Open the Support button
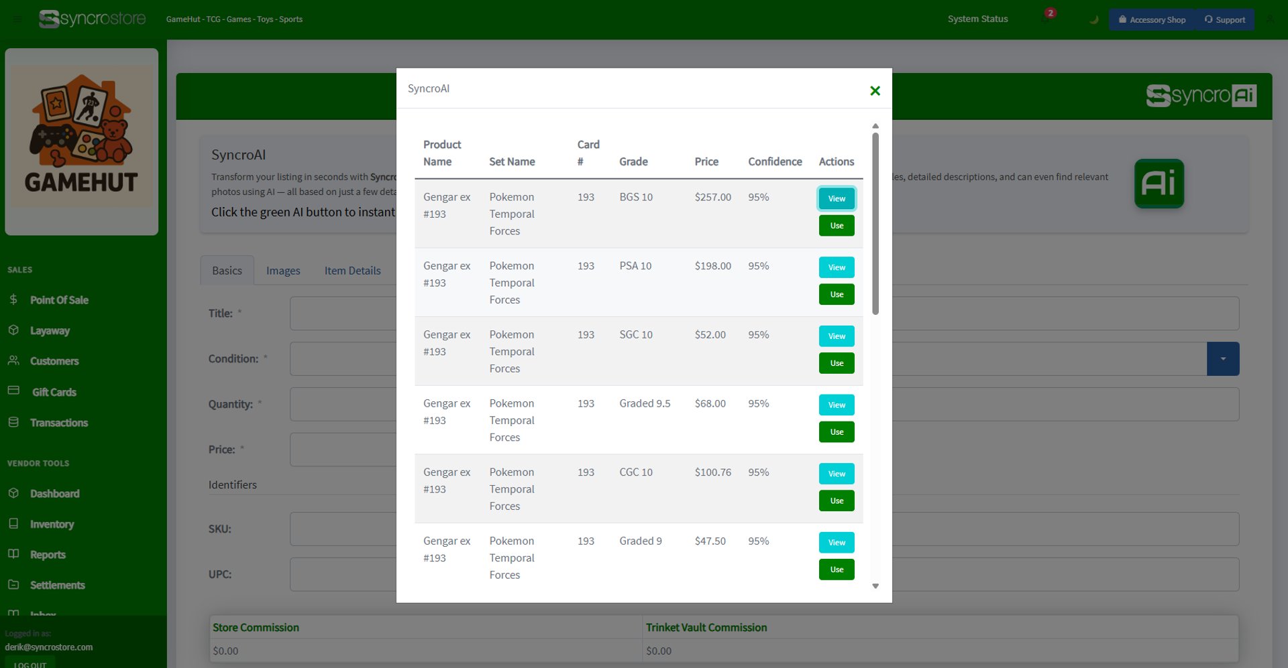1288x668 pixels. [x=1225, y=19]
